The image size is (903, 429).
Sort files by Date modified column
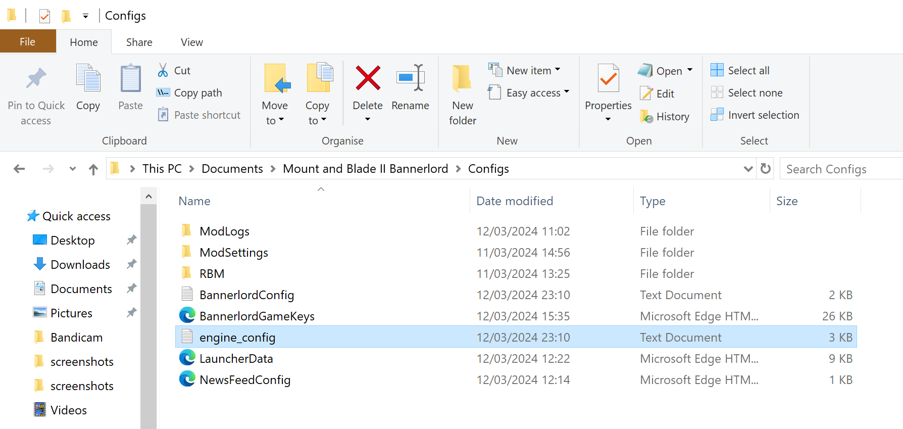(515, 201)
